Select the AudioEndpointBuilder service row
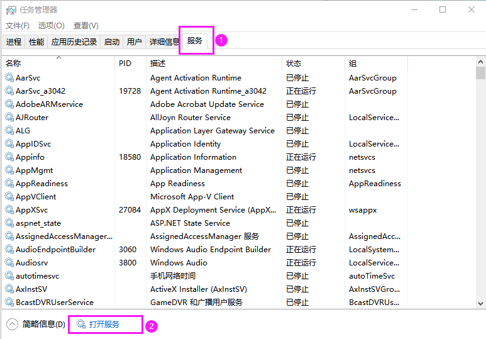This screenshot has height=339, width=486. (x=55, y=250)
